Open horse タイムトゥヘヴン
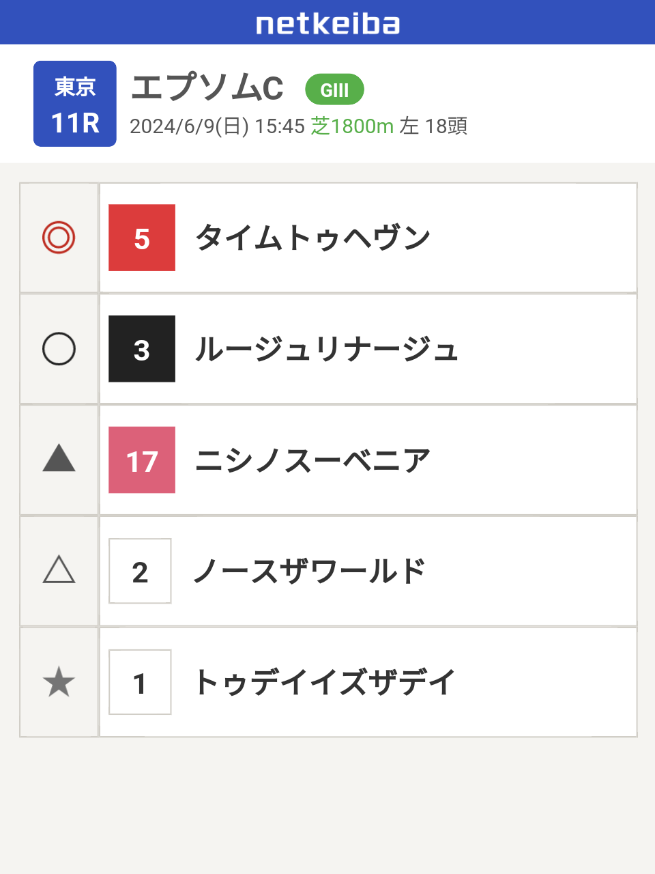 (x=312, y=238)
